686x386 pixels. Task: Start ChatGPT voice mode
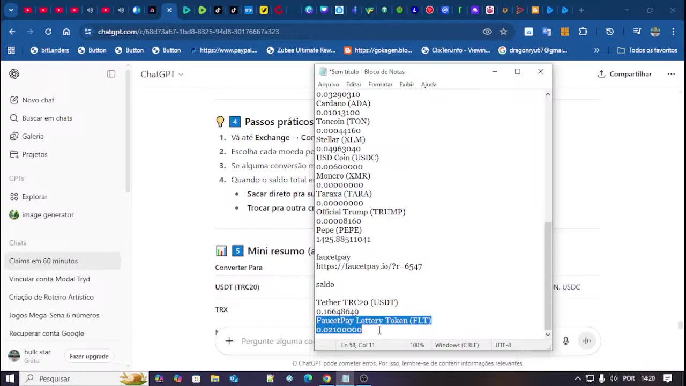click(x=587, y=341)
